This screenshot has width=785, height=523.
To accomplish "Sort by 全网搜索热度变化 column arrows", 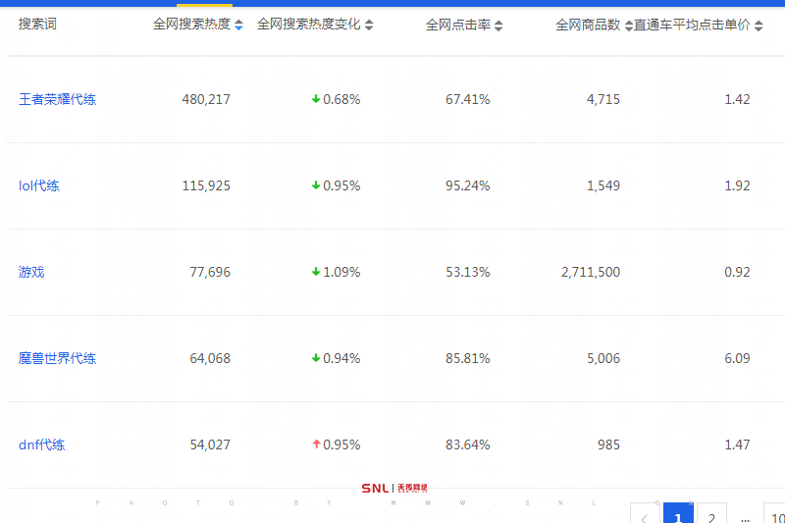I will point(369,25).
